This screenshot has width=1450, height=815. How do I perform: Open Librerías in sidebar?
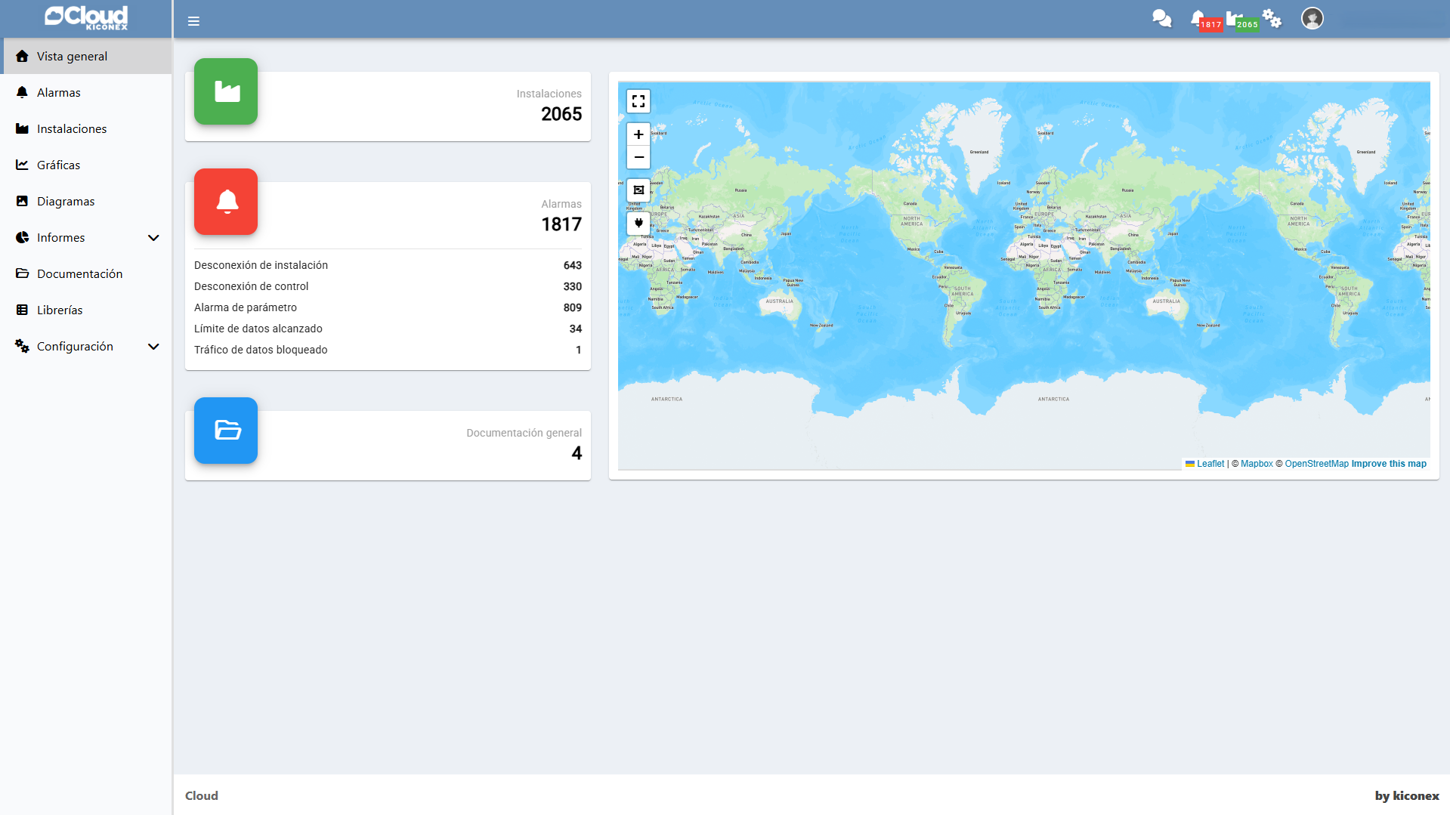tap(88, 310)
